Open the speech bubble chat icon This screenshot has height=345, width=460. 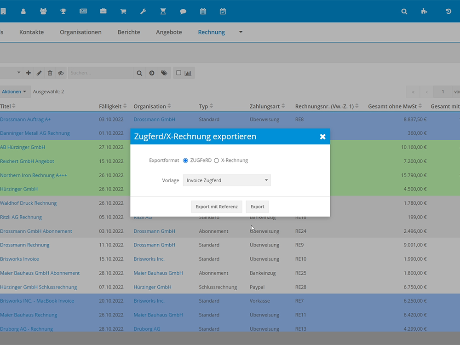pos(183,11)
